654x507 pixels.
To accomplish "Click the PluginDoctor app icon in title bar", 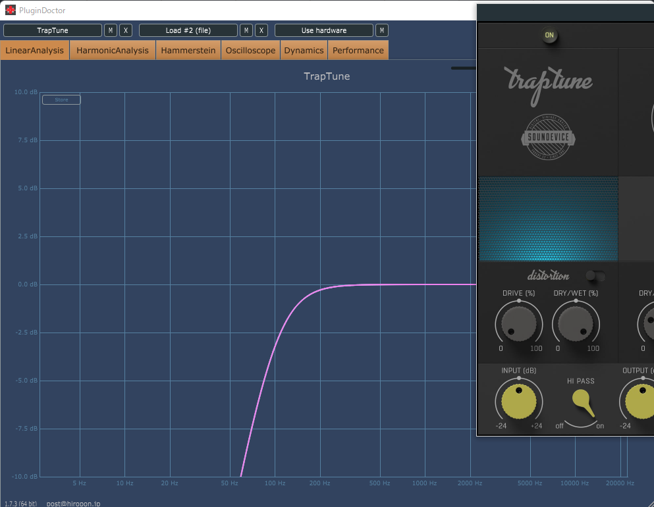I will click(x=10, y=10).
